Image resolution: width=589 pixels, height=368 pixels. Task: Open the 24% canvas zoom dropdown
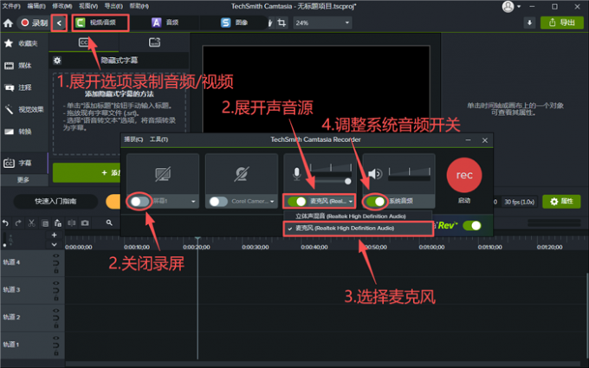click(322, 23)
